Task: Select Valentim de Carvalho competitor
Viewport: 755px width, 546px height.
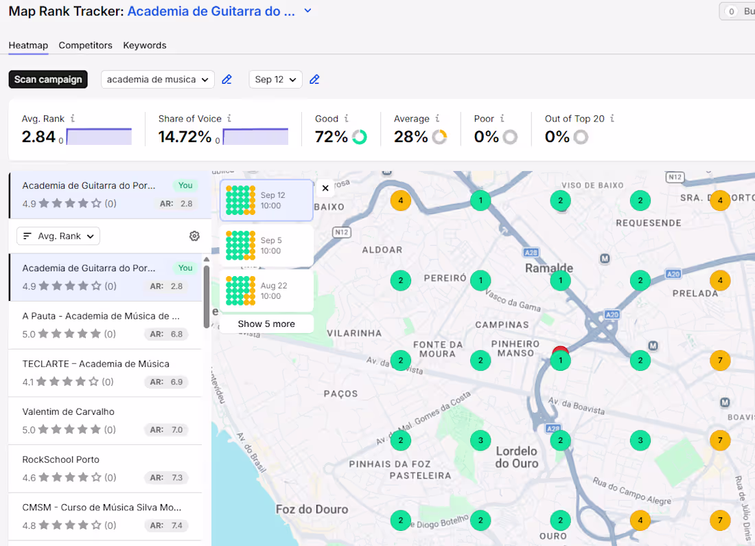Action: click(x=105, y=421)
